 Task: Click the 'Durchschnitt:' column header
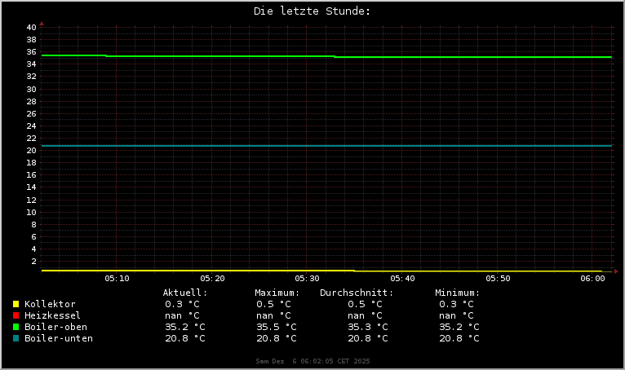[357, 293]
